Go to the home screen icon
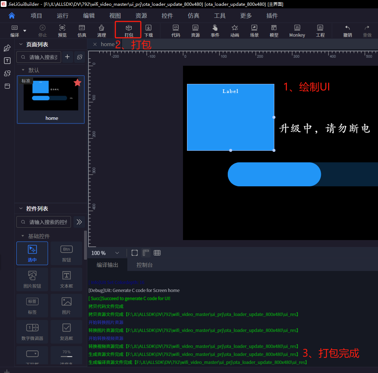Screen dimensions: 378x373 [12, 16]
